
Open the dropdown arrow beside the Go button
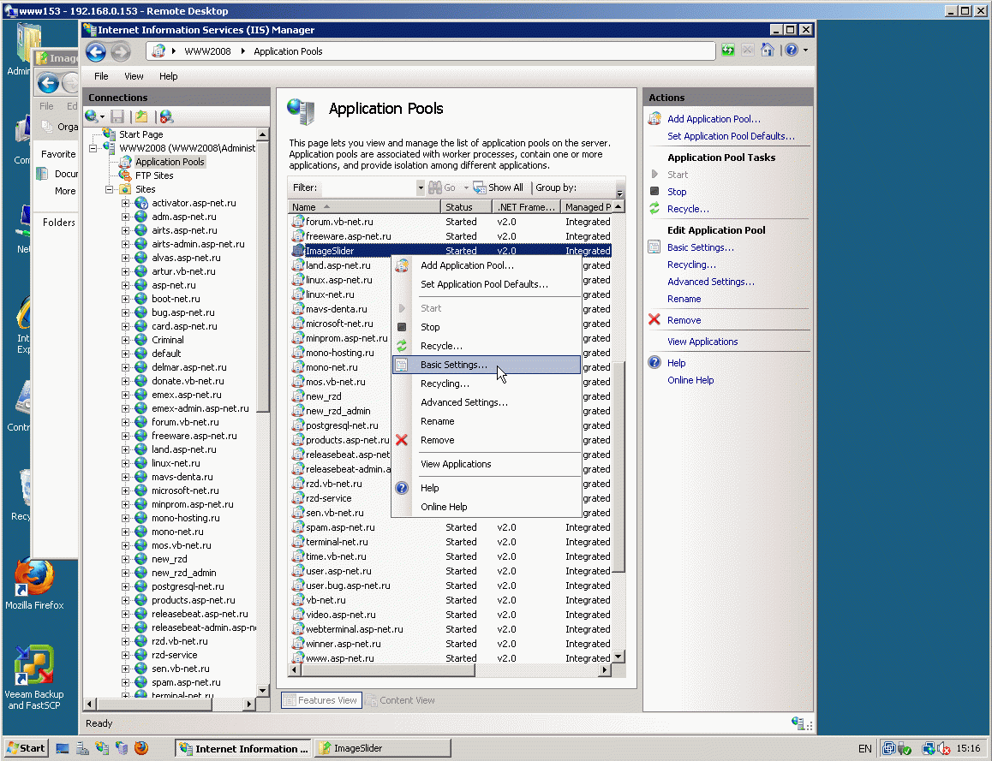(466, 187)
